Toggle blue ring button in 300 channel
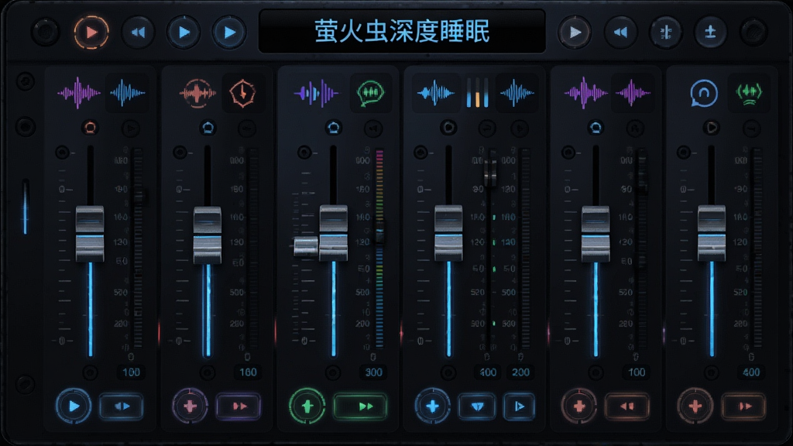This screenshot has width=793, height=446. click(333, 128)
